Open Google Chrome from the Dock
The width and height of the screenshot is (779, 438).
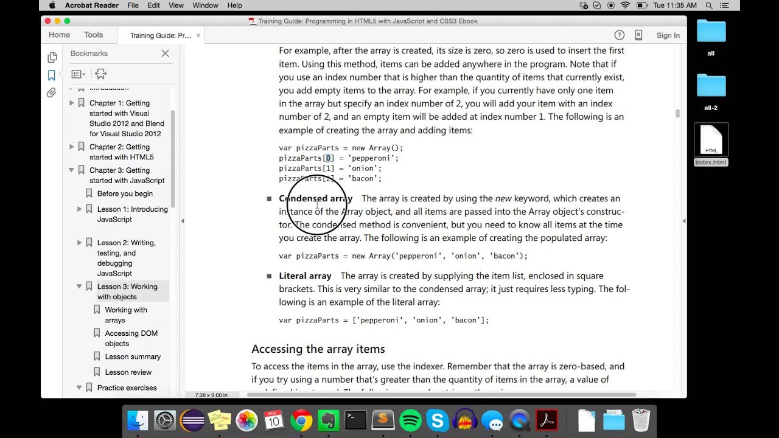pyautogui.click(x=301, y=420)
